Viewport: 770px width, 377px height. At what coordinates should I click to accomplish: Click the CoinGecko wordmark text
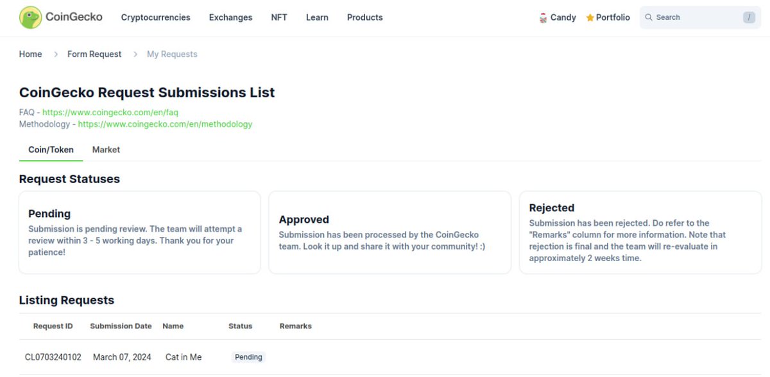(x=74, y=17)
